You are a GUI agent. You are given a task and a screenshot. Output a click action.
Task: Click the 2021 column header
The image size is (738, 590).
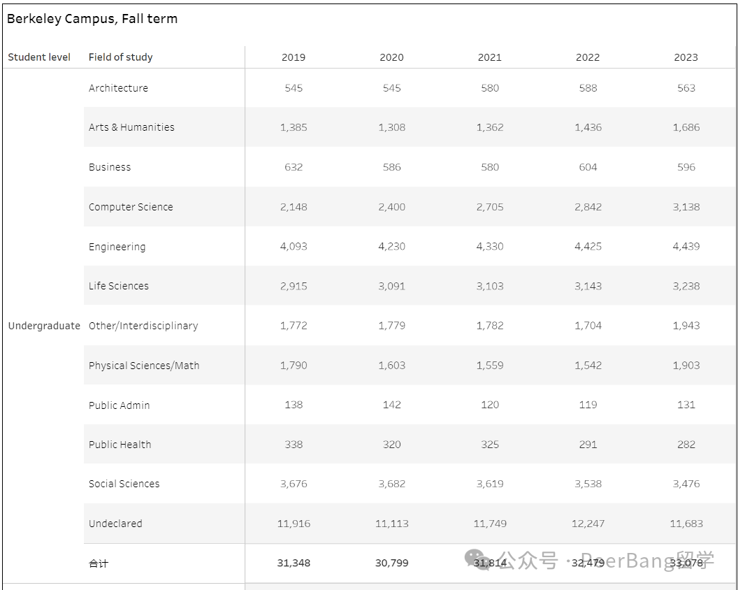tap(489, 57)
